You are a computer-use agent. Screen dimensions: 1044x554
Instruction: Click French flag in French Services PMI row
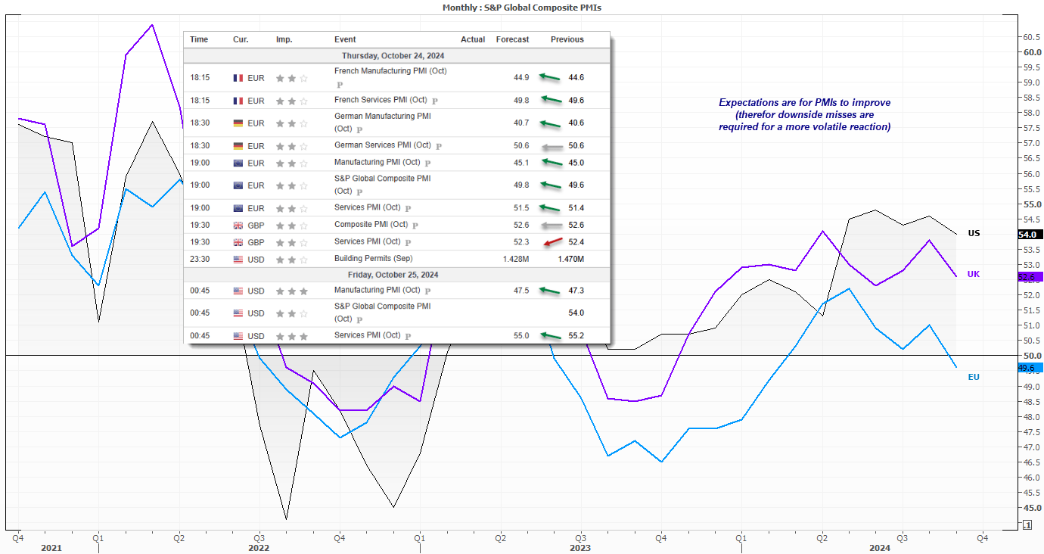(x=238, y=101)
